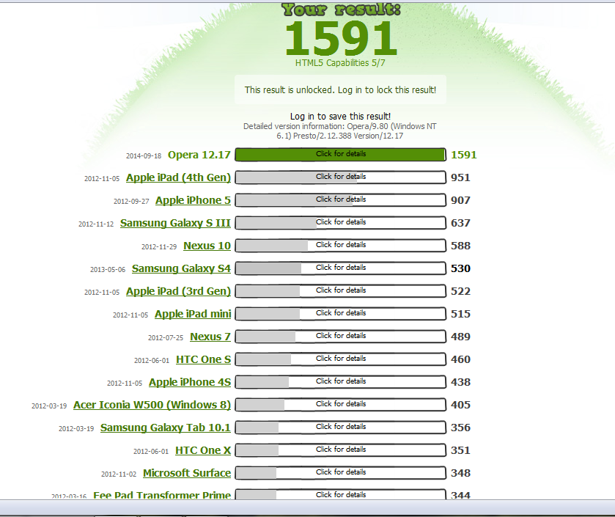Click details bar for Apple iPhone 5
Screen dimensions: 615x517
(x=340, y=200)
